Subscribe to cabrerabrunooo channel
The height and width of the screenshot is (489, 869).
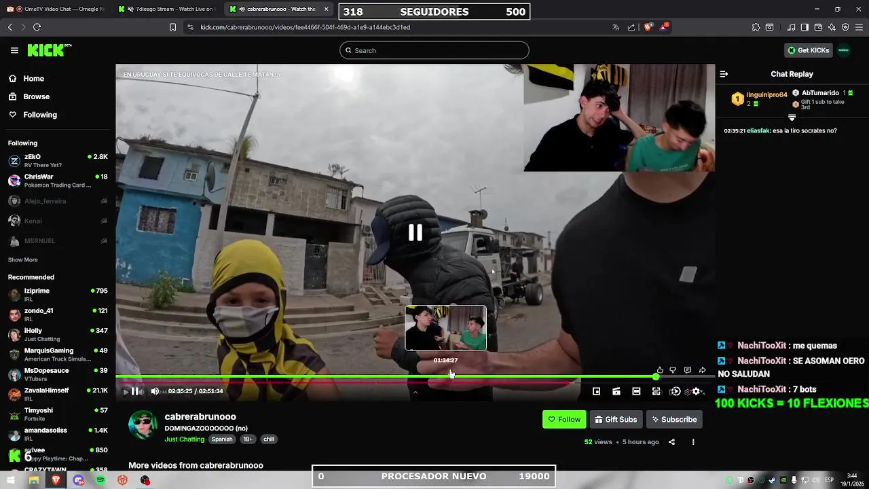(x=674, y=420)
